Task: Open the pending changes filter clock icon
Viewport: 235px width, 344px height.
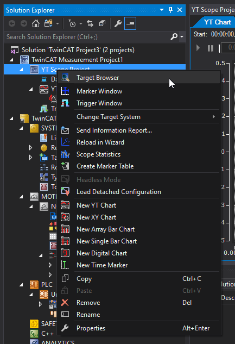Action: (72, 23)
